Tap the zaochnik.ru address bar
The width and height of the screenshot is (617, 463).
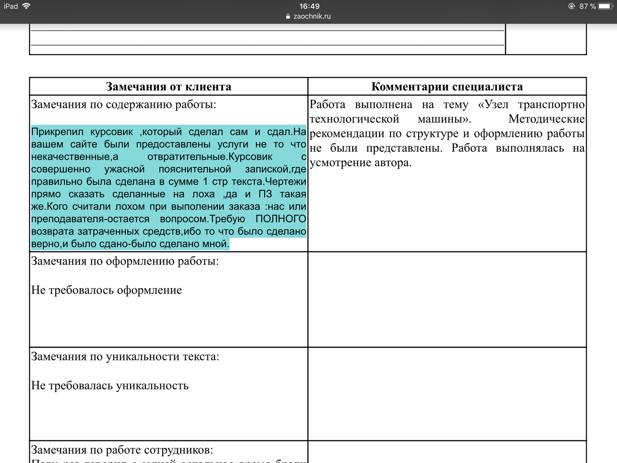(x=308, y=16)
